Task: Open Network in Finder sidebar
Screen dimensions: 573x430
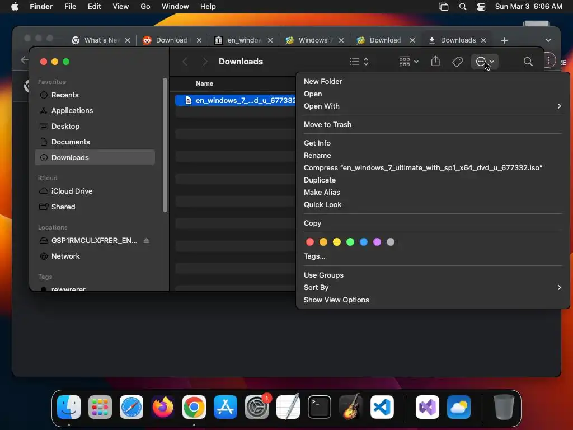Action: [x=95, y=256]
